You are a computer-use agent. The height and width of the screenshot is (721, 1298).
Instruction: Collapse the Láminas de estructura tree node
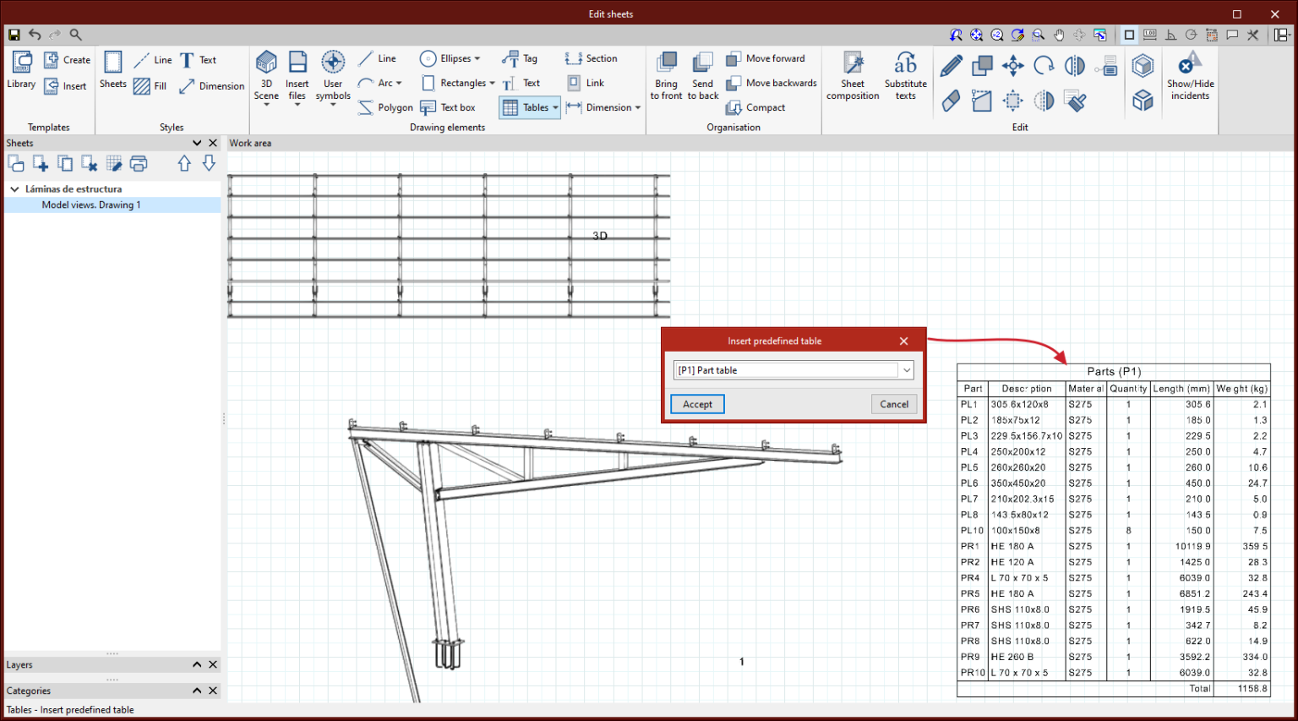(x=14, y=188)
